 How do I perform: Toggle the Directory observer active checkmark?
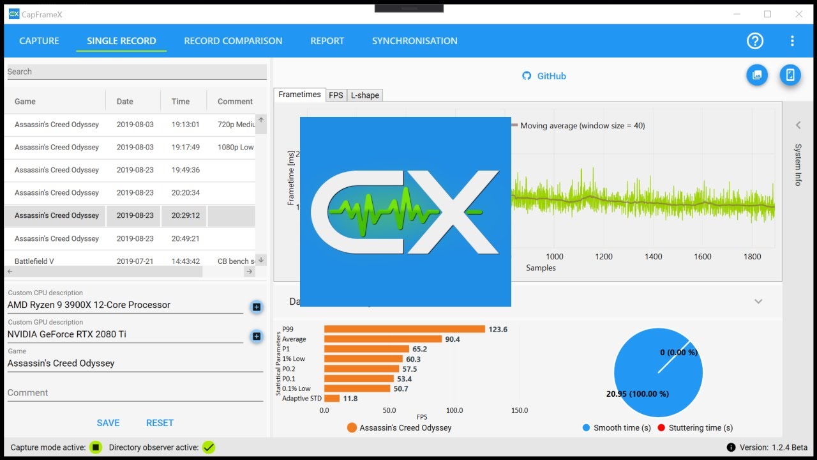coord(209,447)
